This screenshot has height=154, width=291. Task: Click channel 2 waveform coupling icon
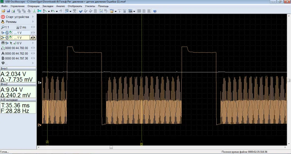point(11,38)
